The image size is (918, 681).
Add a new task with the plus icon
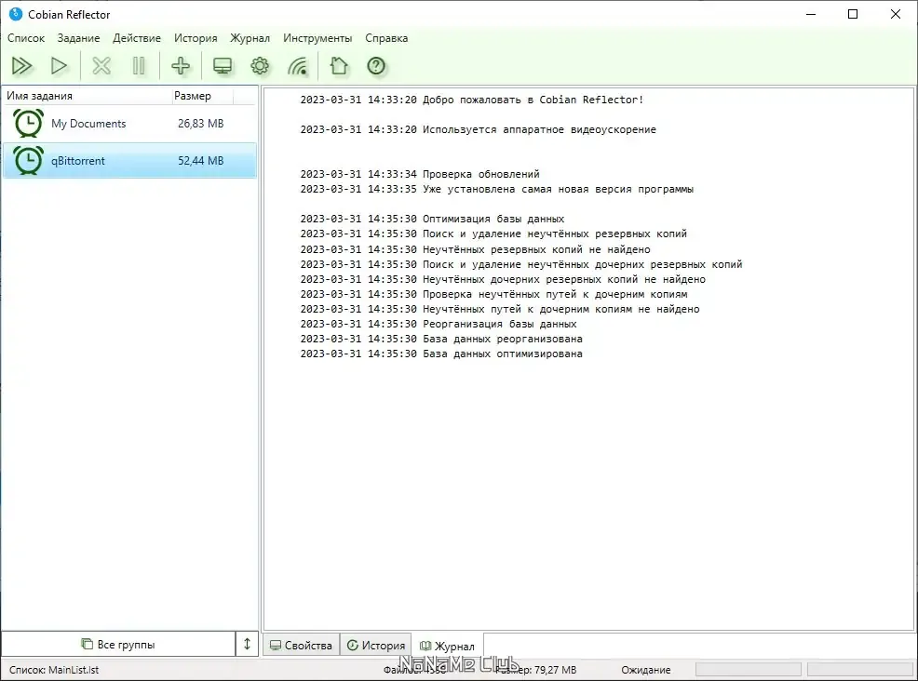[181, 66]
